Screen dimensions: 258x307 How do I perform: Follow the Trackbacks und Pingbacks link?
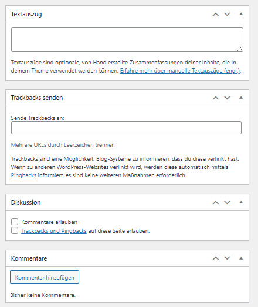(x=54, y=231)
